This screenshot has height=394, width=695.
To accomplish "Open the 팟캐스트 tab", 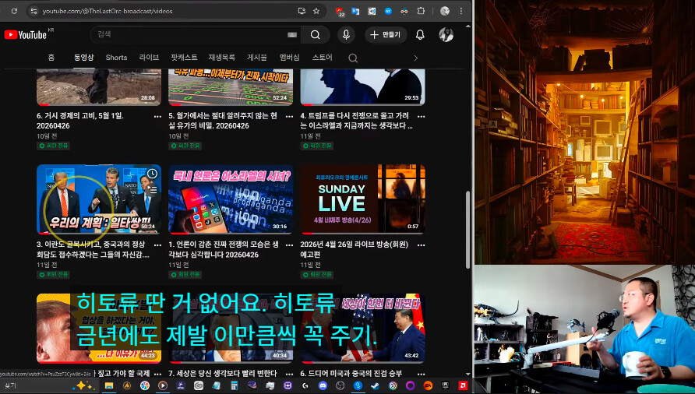I will 184,57.
